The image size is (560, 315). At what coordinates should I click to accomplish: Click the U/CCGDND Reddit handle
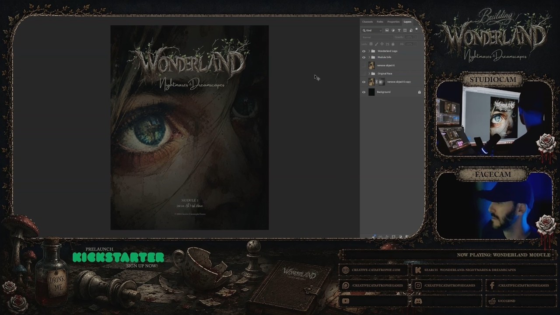click(x=507, y=301)
